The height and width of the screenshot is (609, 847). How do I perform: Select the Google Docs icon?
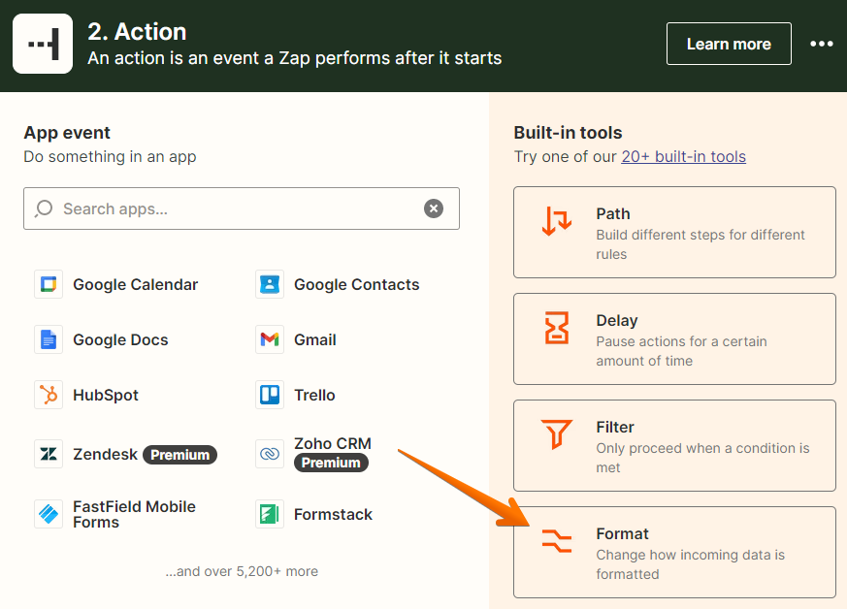pyautogui.click(x=49, y=339)
